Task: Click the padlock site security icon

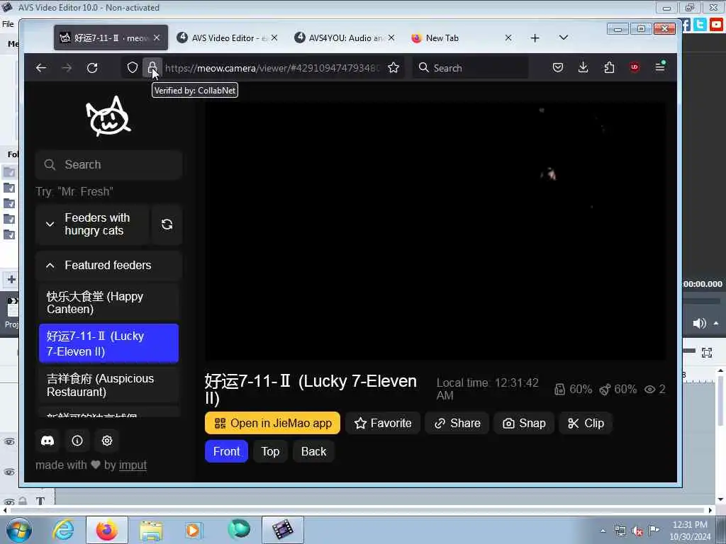Action: (x=152, y=68)
